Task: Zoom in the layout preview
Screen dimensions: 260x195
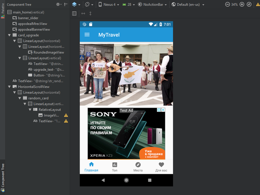Action: pyautogui.click(x=242, y=4)
